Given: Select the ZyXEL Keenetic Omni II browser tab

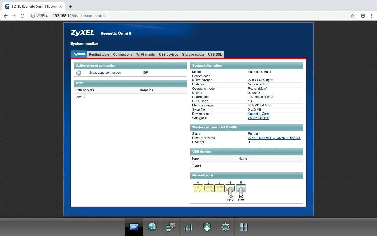Looking at the screenshot, I should 34,7.
